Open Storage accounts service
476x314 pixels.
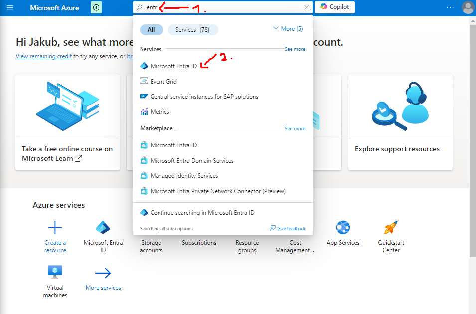point(151,246)
